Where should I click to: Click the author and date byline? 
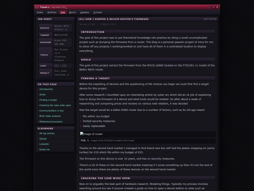tap(97, 24)
